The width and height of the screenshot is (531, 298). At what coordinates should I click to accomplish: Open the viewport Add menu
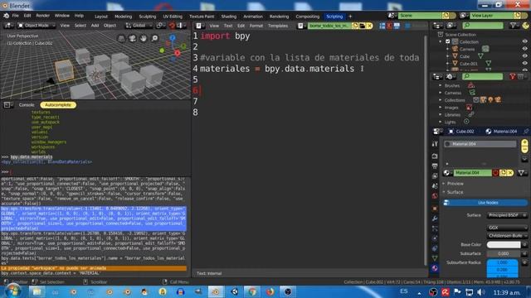(95, 26)
